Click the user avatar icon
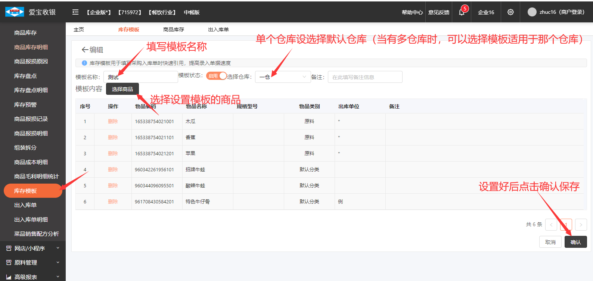The height and width of the screenshot is (281, 593). pos(532,12)
